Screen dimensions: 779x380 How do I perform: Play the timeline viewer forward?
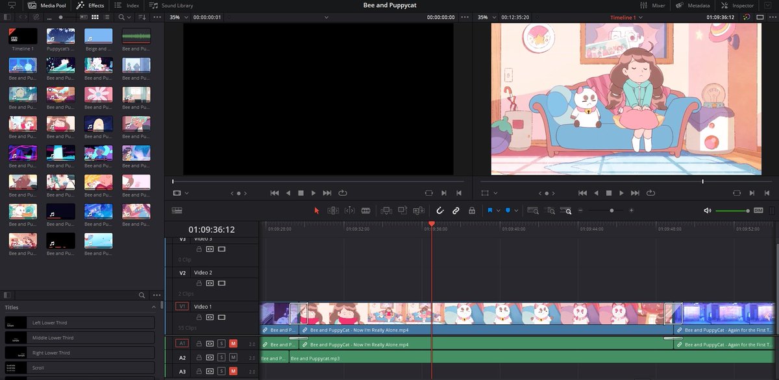[622, 193]
